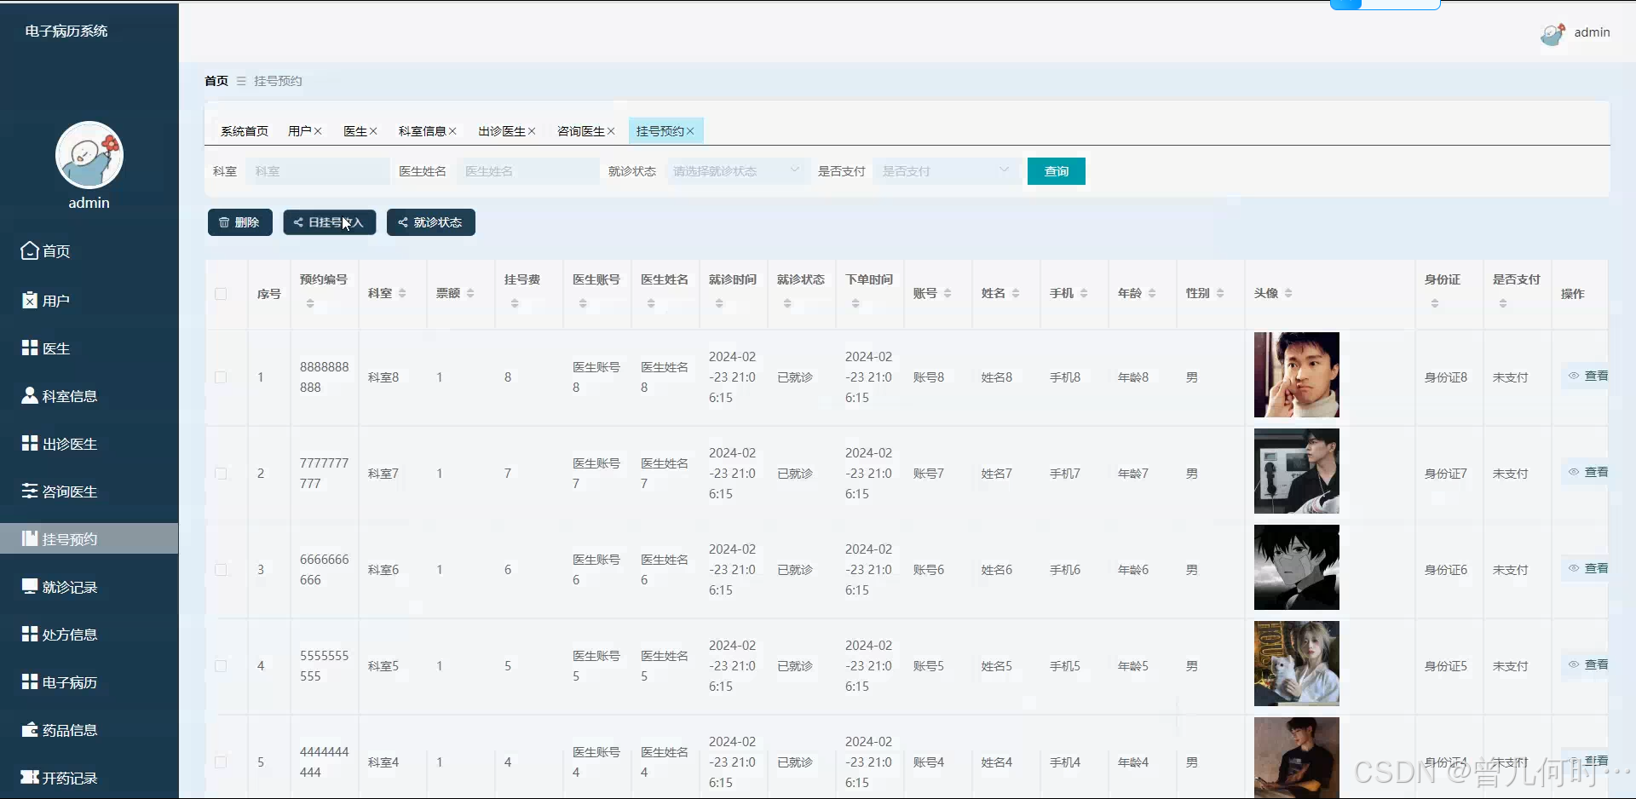Check the checkbox for row 4
Screen dimensions: 1636x799
tap(222, 666)
